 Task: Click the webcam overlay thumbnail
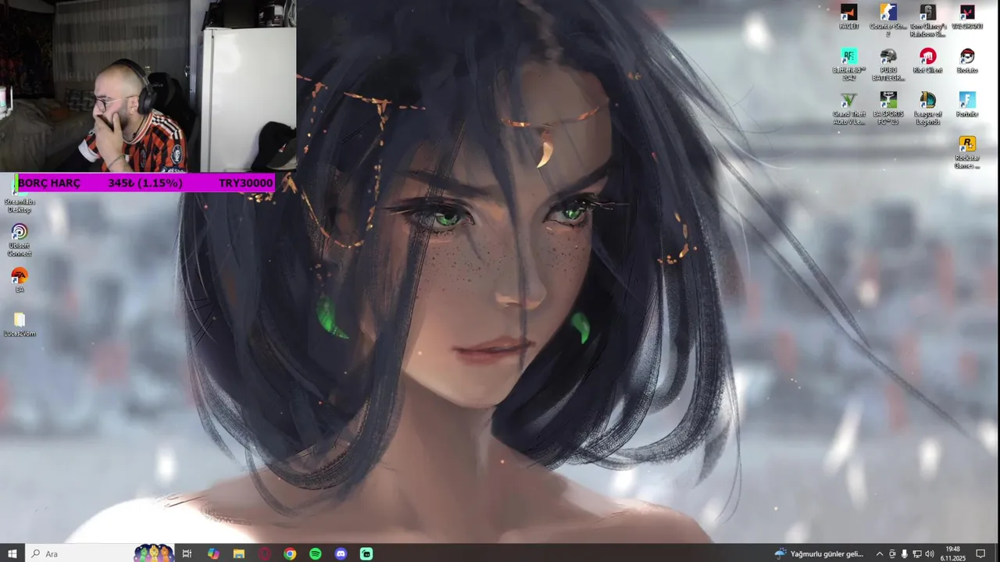point(148,86)
